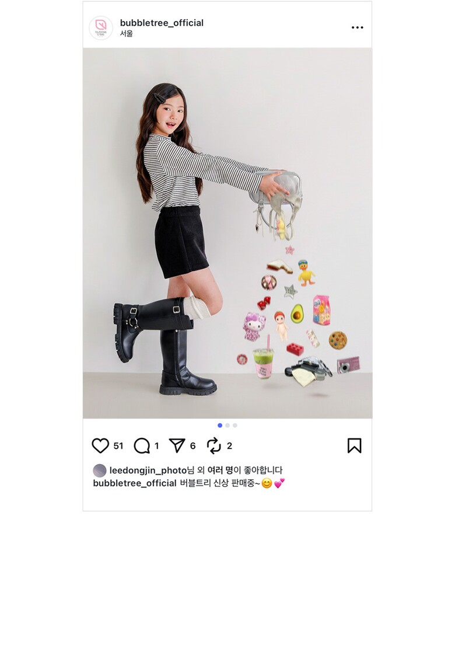View the share count 6
Image resolution: width=455 pixels, height=662 pixels.
[192, 446]
